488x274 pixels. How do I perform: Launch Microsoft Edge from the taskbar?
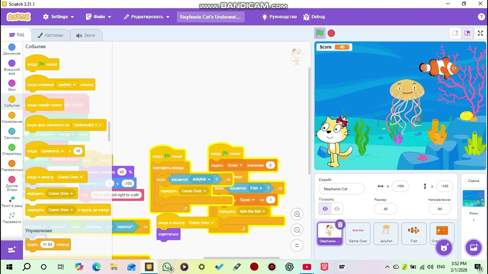(x=96, y=267)
